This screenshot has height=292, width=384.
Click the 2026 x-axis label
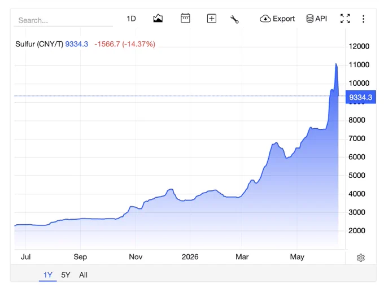pos(190,257)
